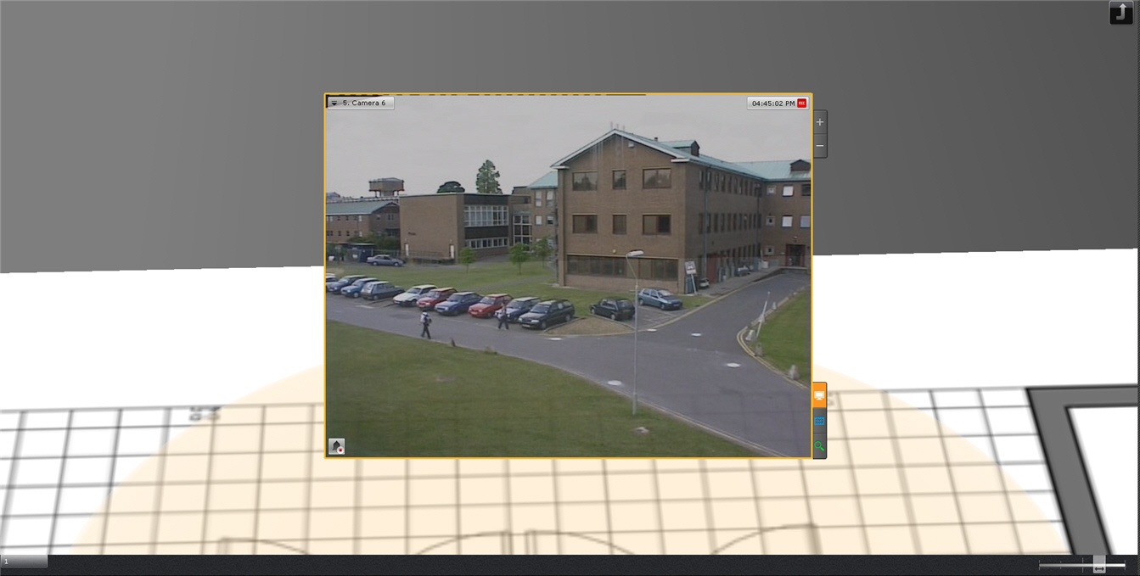Viewport: 1140px width, 576px height.
Task: Select the orange live video mode tab
Action: 819,395
